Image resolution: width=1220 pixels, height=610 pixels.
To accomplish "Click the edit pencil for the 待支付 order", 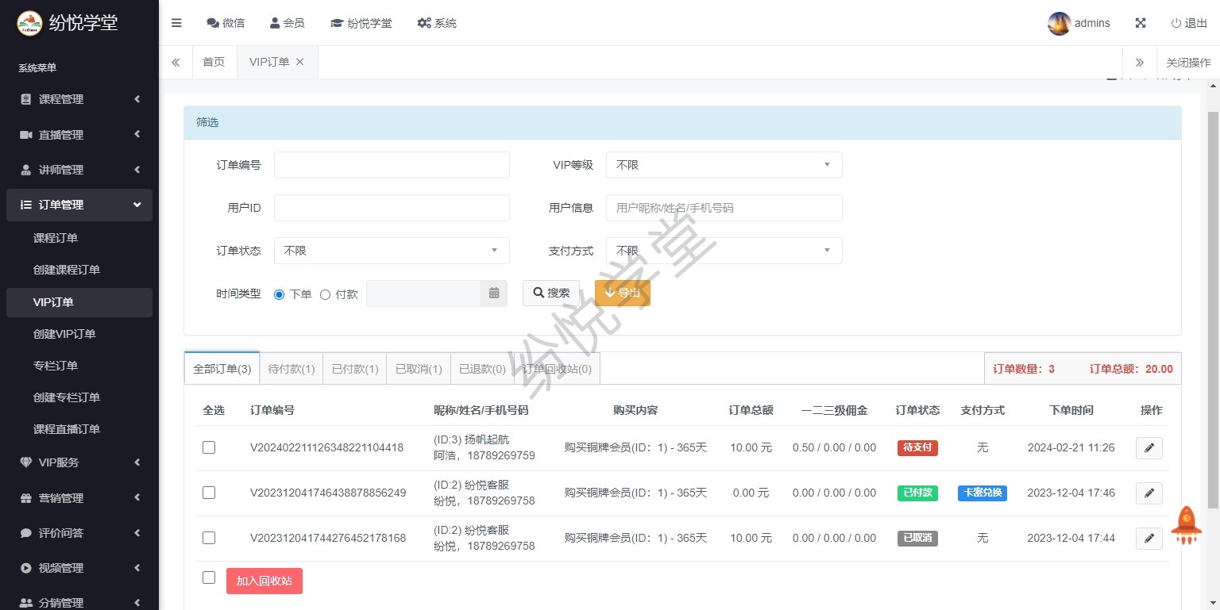I will [1149, 448].
